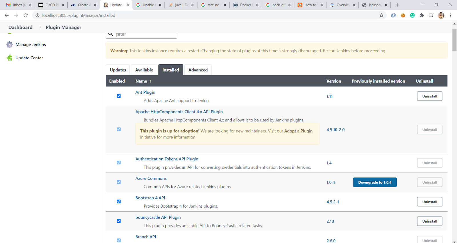457x243 pixels.
Task: Open the Extensions puzzle-piece icon
Action: [x=422, y=15]
